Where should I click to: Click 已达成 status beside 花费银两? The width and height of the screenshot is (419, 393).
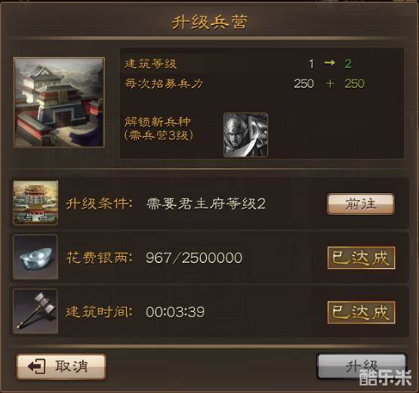(x=362, y=258)
